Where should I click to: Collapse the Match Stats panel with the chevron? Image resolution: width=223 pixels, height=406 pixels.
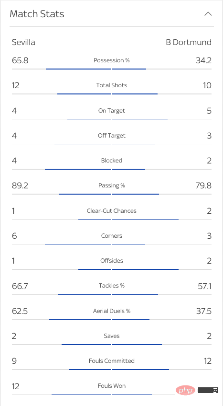click(x=208, y=14)
